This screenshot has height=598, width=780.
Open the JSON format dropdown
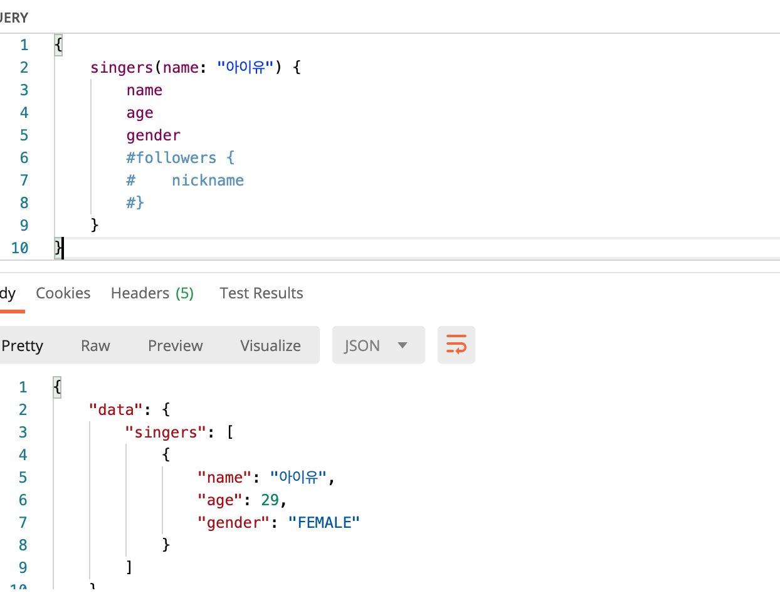click(x=378, y=345)
